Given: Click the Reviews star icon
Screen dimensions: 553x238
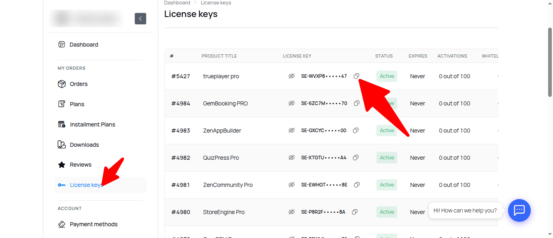Looking at the screenshot, I should point(62,165).
